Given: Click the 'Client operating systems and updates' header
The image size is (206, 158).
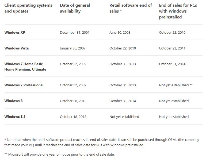Looking at the screenshot, I should pyautogui.click(x=28, y=8).
